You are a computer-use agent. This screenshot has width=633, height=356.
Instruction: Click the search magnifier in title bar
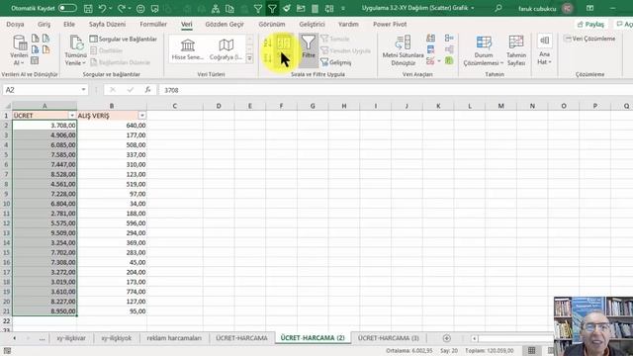(498, 8)
